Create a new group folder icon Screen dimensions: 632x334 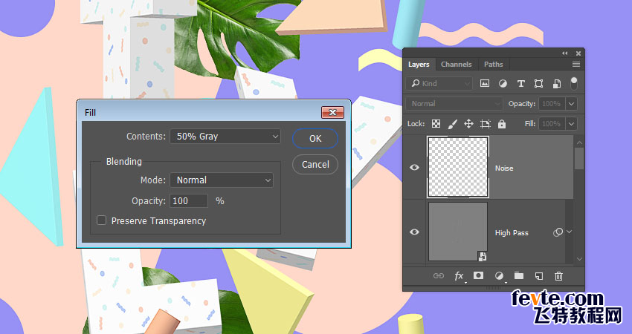(x=519, y=275)
